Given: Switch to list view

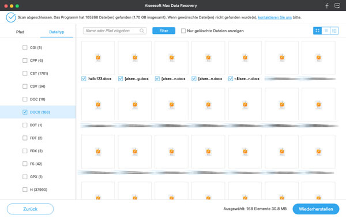Looking at the screenshot, I should 326,31.
